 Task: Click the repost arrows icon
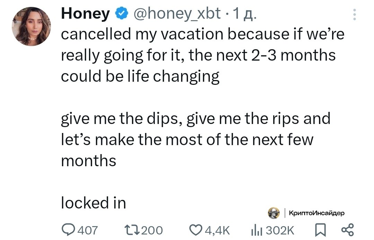pos(133,230)
